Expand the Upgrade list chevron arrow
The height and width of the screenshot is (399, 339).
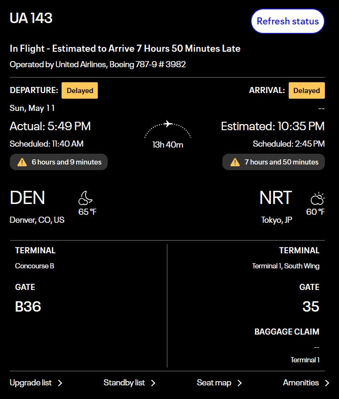click(x=60, y=383)
